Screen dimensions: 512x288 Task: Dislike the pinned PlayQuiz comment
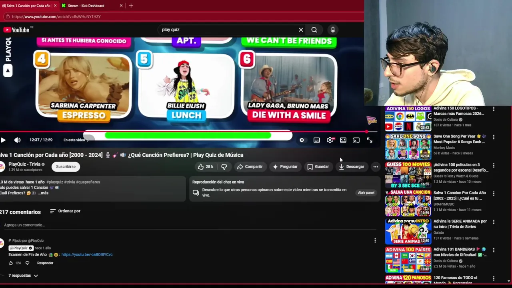27,263
